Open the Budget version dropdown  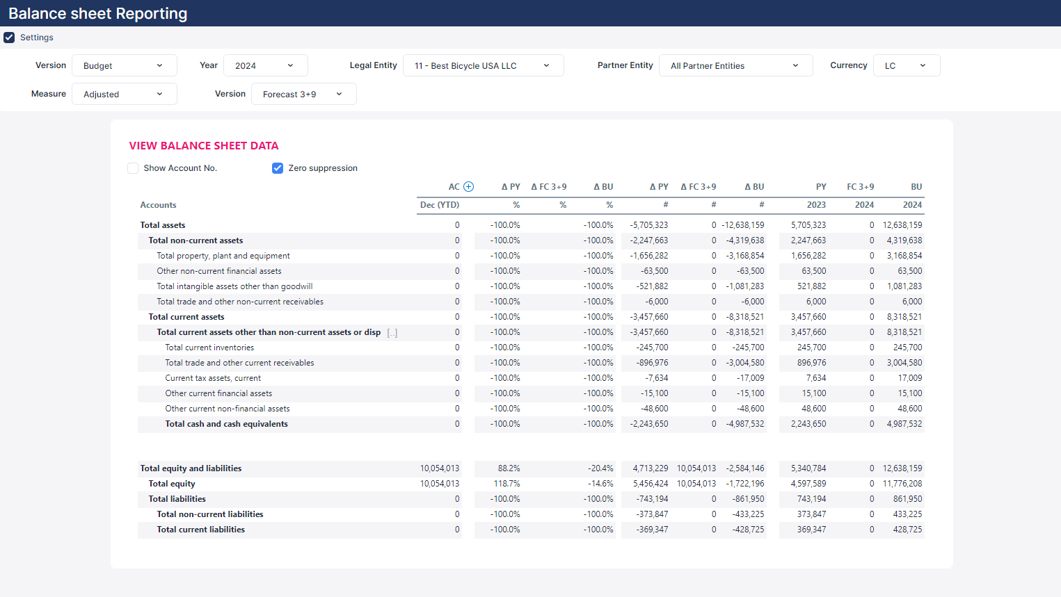(x=124, y=65)
